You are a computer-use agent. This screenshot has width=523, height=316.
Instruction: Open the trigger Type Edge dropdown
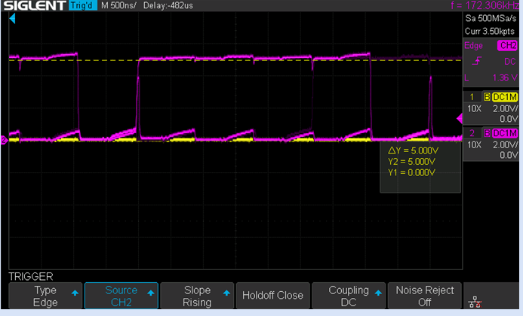click(45, 296)
